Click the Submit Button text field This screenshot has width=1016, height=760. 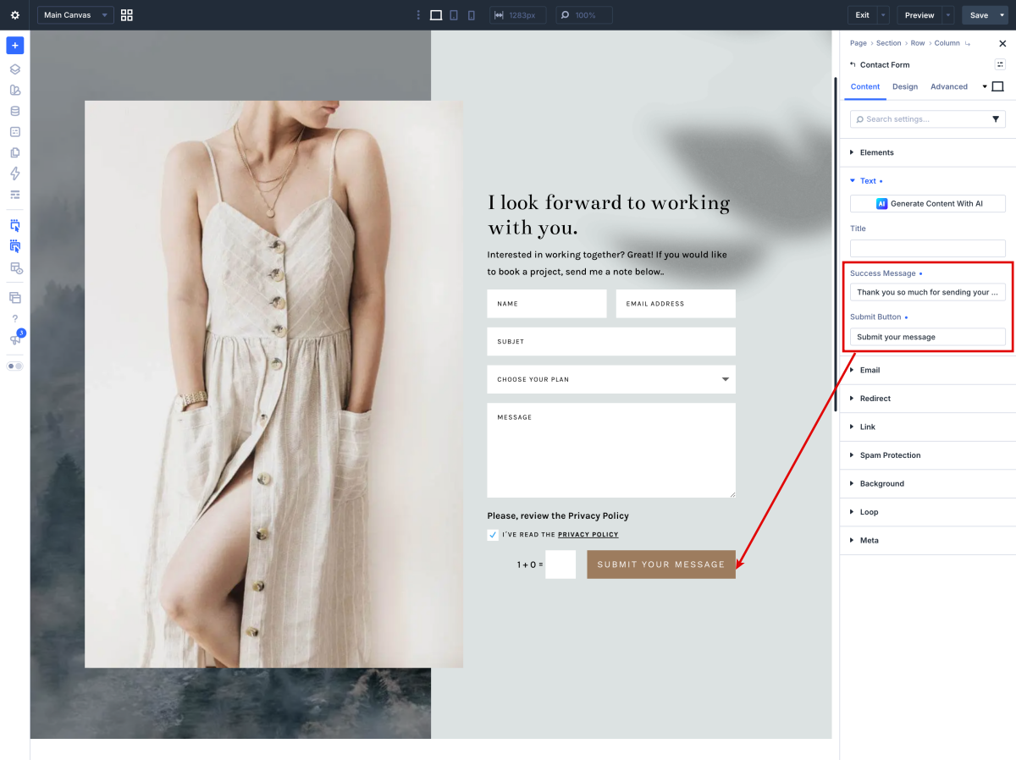[928, 337]
